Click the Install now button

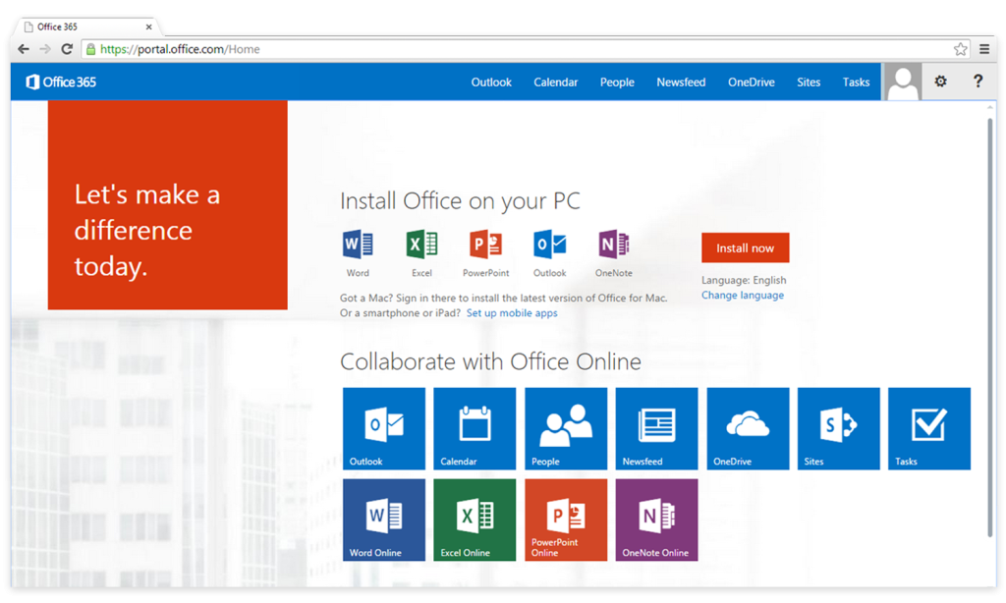point(746,247)
